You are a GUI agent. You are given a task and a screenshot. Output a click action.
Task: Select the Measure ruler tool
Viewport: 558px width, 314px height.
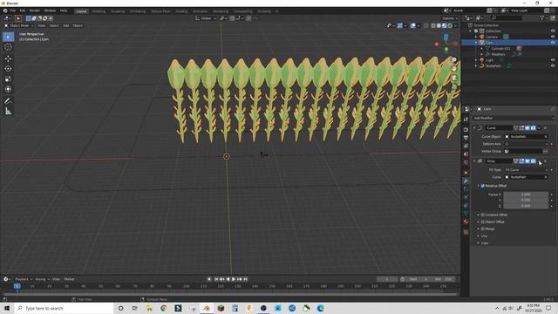click(x=8, y=112)
